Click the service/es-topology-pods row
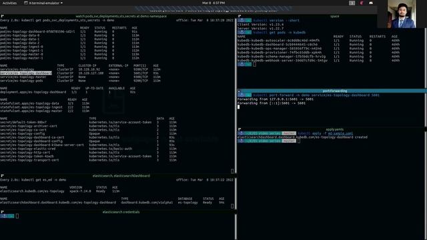Image resolution: width=427 pixels, height=240 pixels. pos(80,81)
